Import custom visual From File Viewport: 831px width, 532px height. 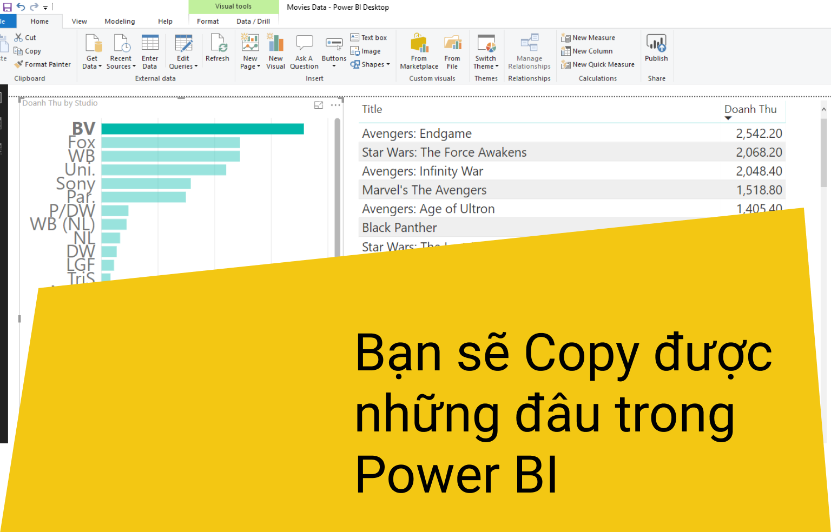(452, 51)
